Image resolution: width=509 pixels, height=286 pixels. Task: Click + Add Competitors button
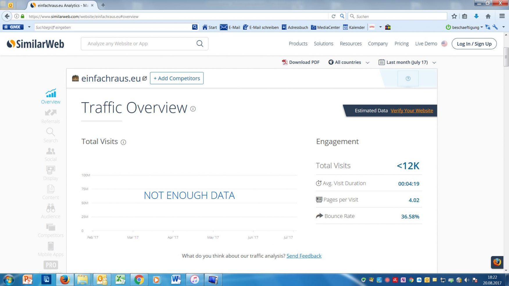177,78
